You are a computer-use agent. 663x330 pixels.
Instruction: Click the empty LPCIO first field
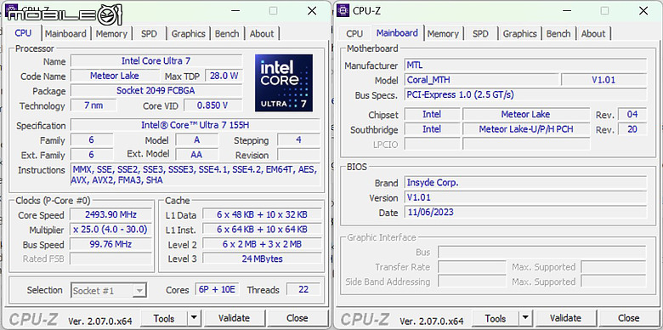click(x=432, y=144)
